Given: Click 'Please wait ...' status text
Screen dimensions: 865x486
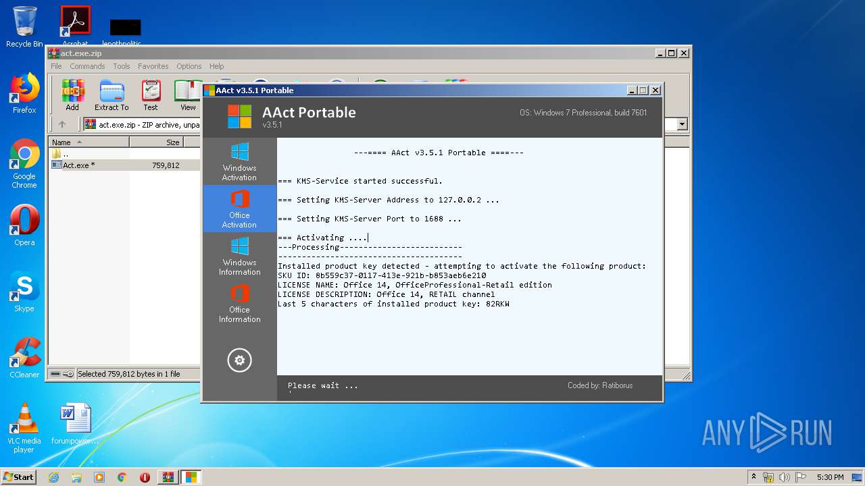Looking at the screenshot, I should (323, 385).
